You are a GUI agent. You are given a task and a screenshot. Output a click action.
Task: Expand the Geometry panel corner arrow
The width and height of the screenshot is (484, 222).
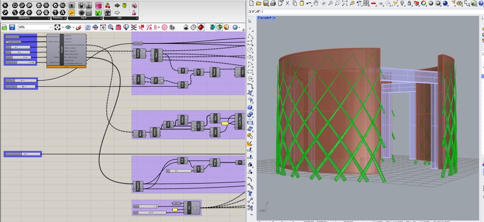[48, 18]
